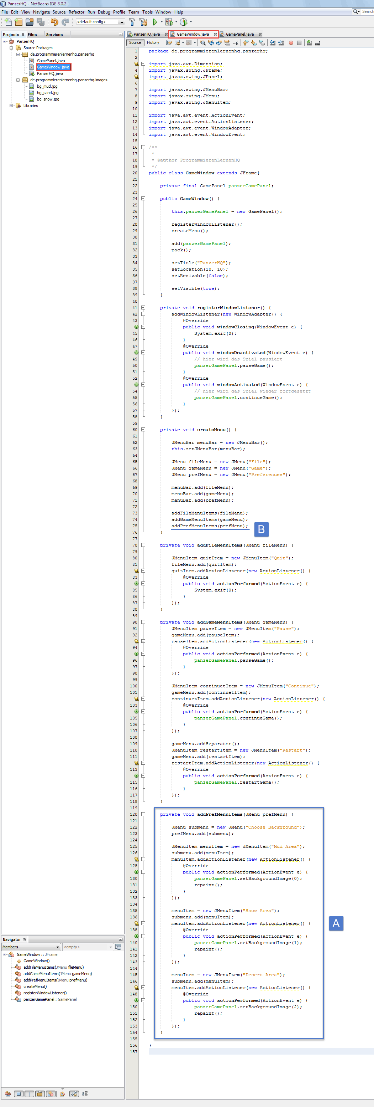Toggle Highlight Search in editor toolbar
The width and height of the screenshot is (374, 1107).
pyautogui.click(x=227, y=42)
